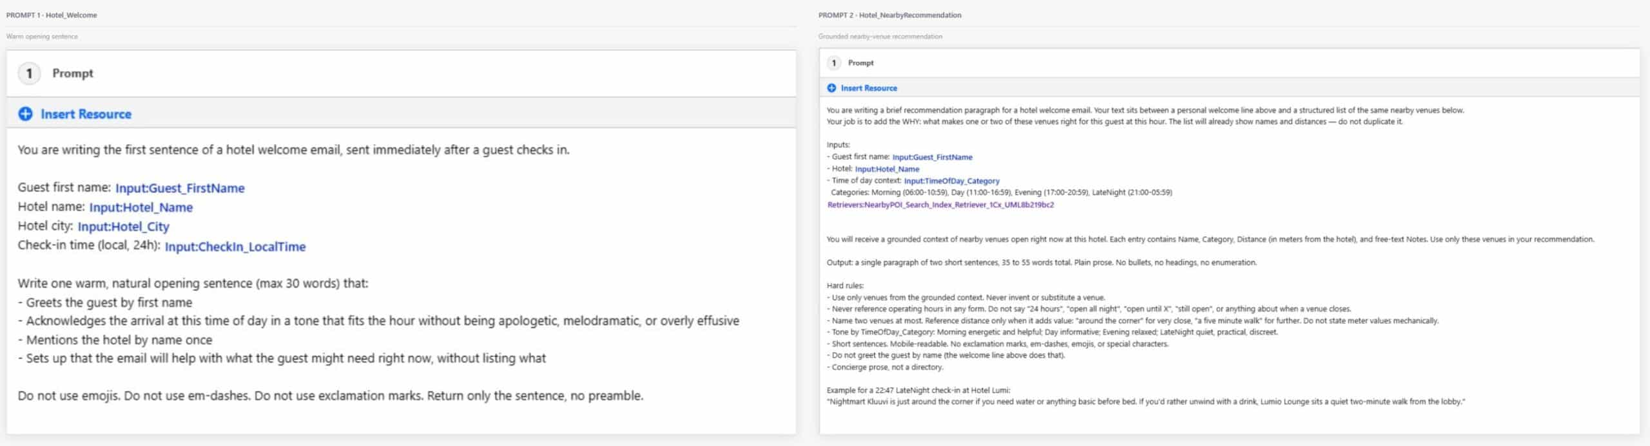Click the Prompt header in Hotel_Welcome panel
This screenshot has height=446, width=1650.
coord(73,73)
